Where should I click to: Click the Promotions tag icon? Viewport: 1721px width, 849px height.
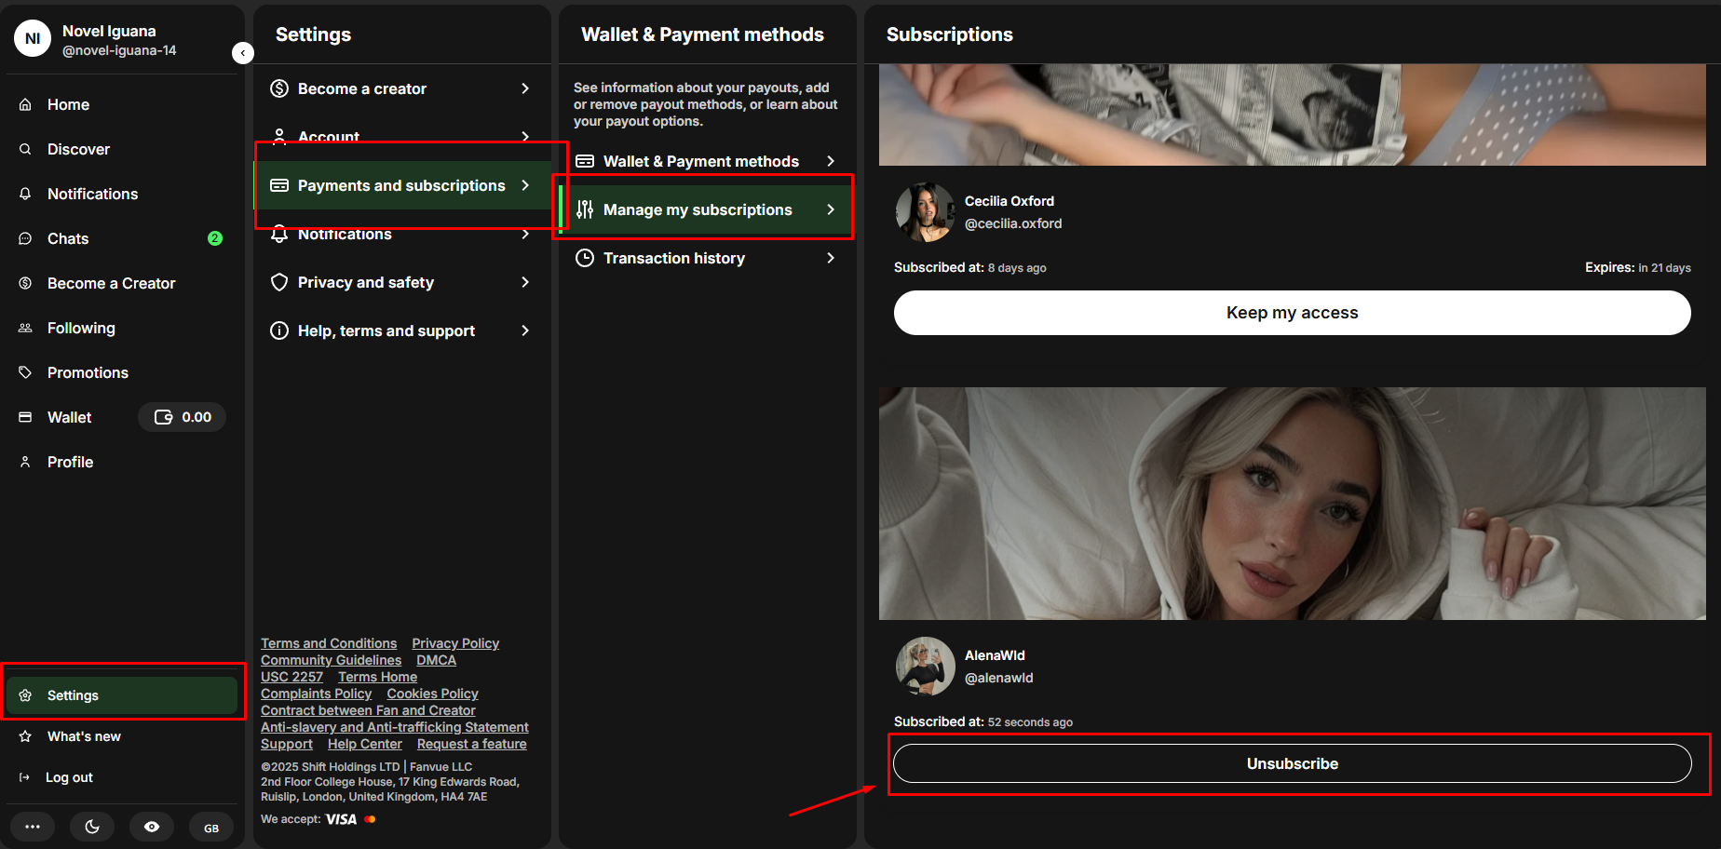[25, 372]
